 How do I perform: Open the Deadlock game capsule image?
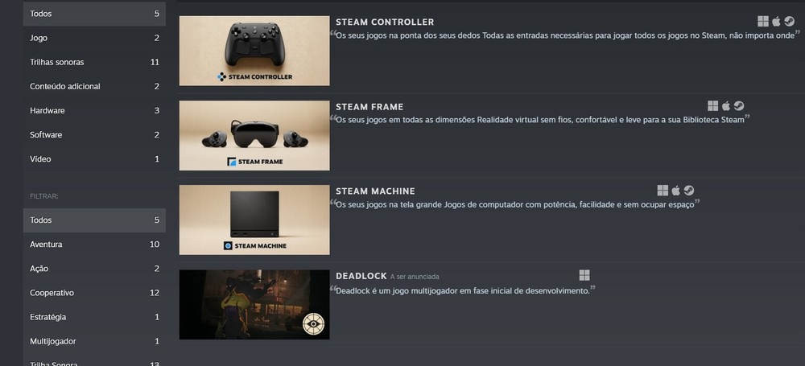click(x=254, y=304)
